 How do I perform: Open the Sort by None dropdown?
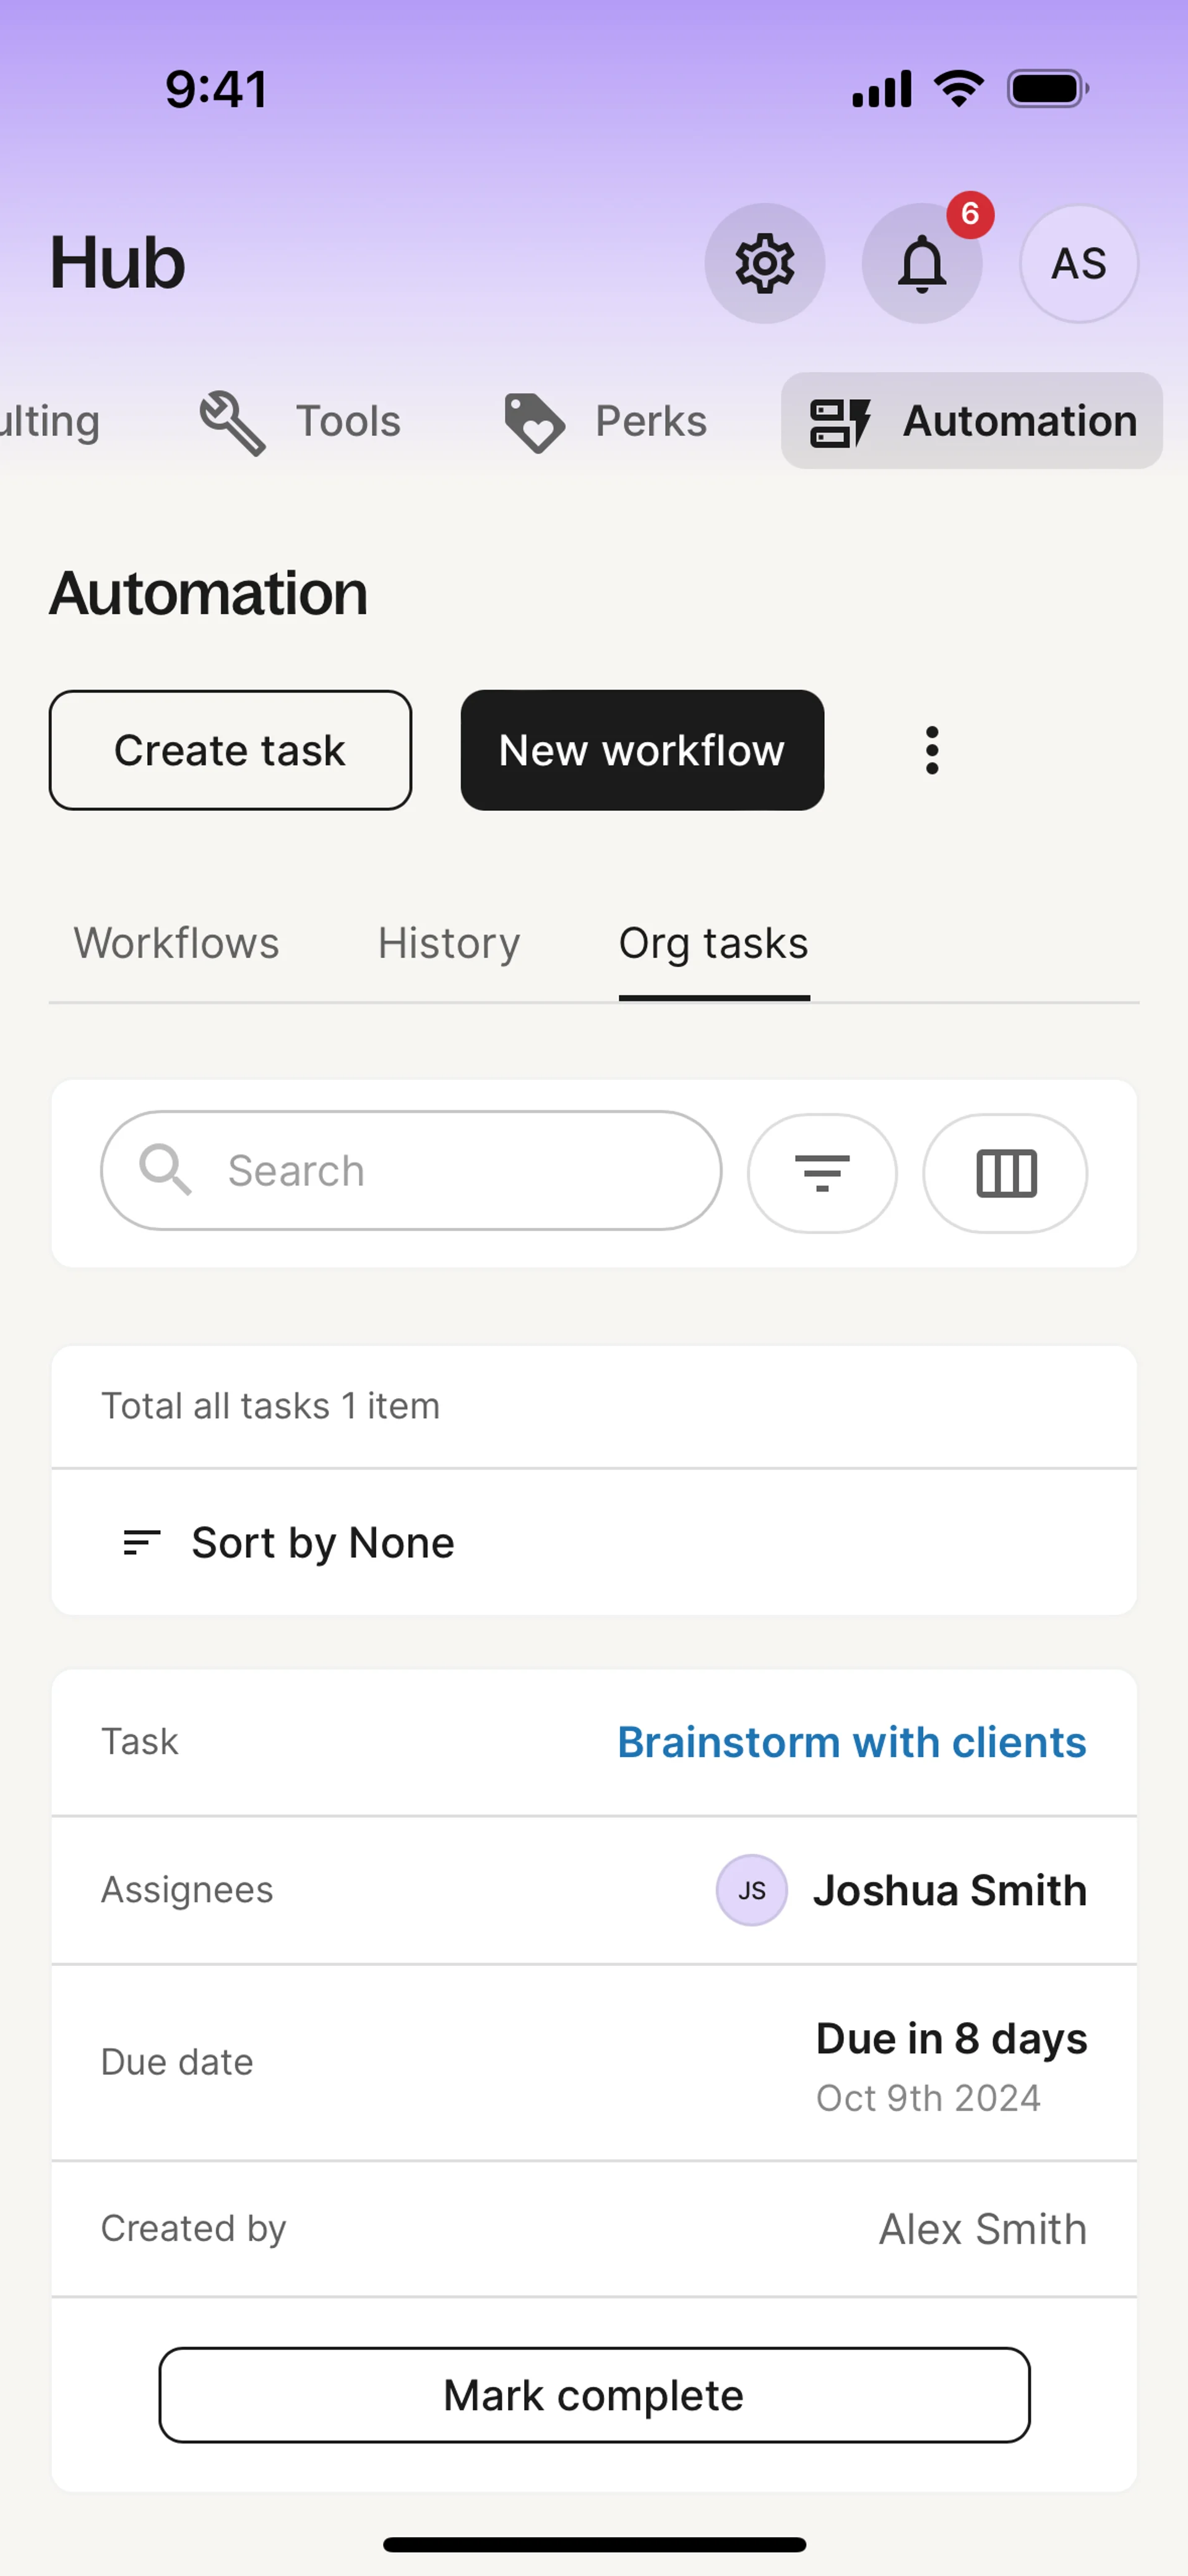pos(290,1542)
